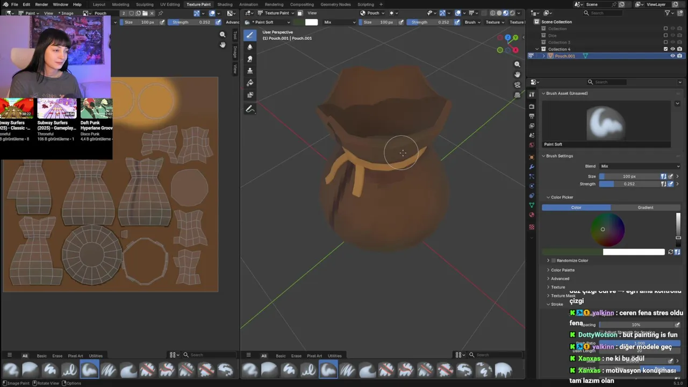
Task: Open the Render menu in the top bar
Action: [41, 4]
